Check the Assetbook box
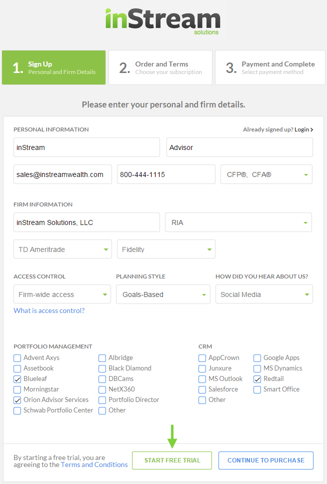327x484 pixels. tap(17, 368)
